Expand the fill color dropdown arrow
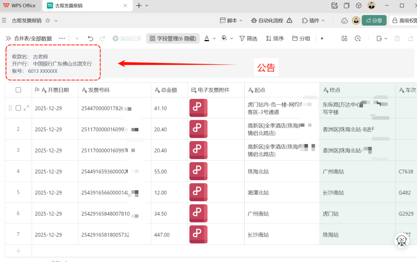The image size is (417, 262). point(232,39)
